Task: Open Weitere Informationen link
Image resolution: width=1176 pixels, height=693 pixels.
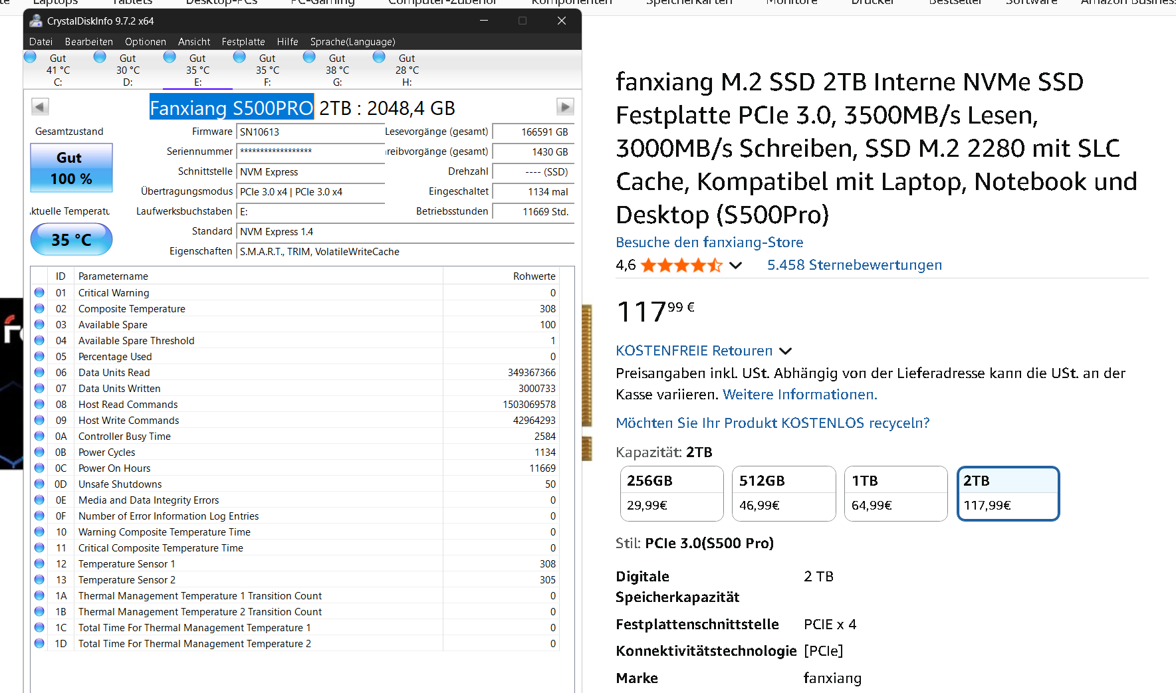Action: pyautogui.click(x=800, y=394)
